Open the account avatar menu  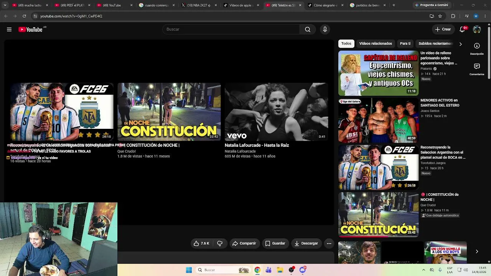pos(477,30)
